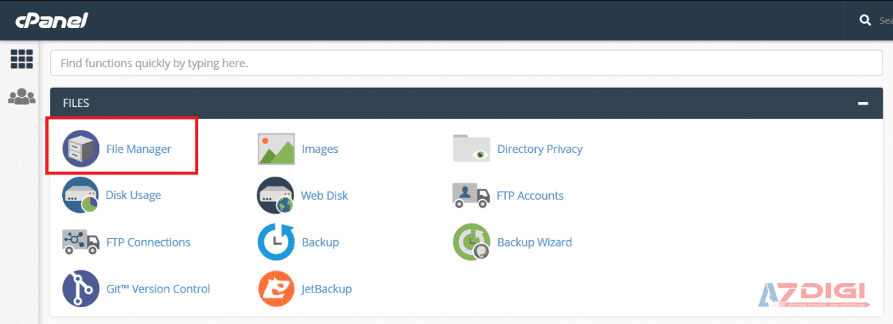Image resolution: width=893 pixels, height=324 pixels.
Task: Focus the Find functions quickly input field
Action: coord(466,63)
